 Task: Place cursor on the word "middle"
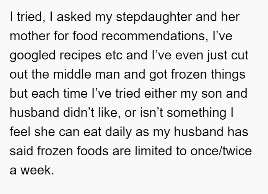coord(72,74)
